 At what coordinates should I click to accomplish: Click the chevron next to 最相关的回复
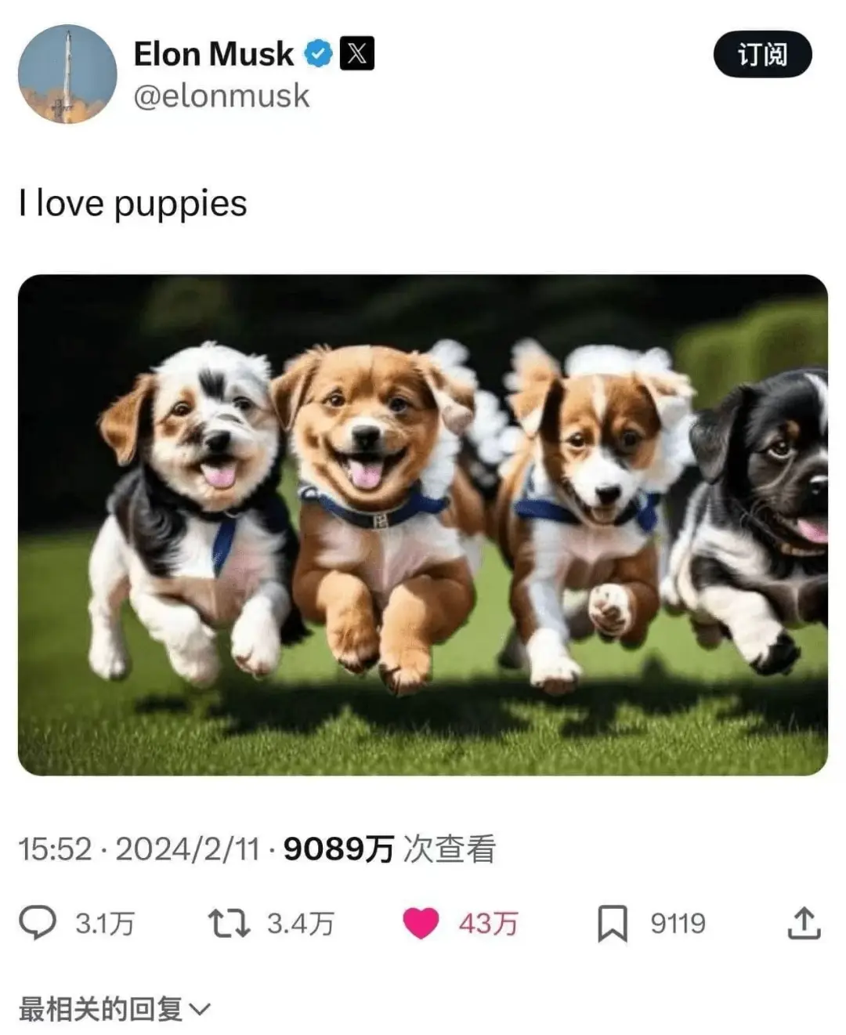(201, 1009)
